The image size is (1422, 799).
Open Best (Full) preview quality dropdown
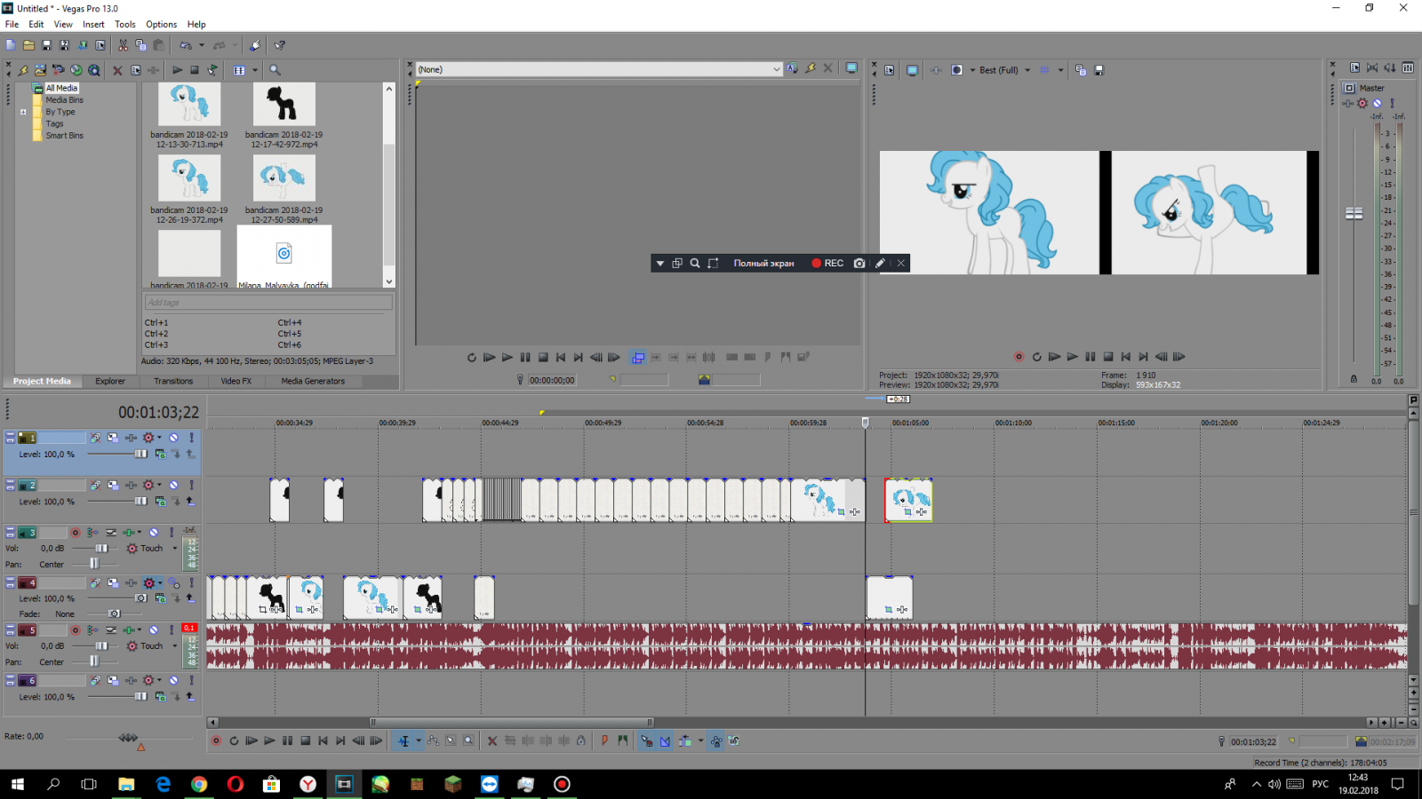click(x=1027, y=70)
